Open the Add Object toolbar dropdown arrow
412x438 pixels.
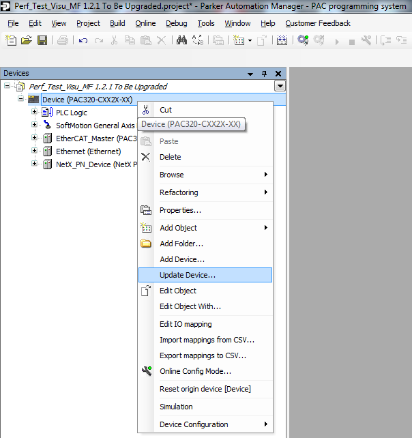click(250, 41)
